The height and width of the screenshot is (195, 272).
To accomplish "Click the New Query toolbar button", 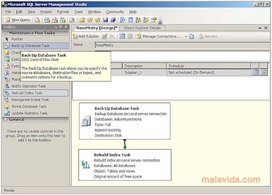I will point(18,20).
